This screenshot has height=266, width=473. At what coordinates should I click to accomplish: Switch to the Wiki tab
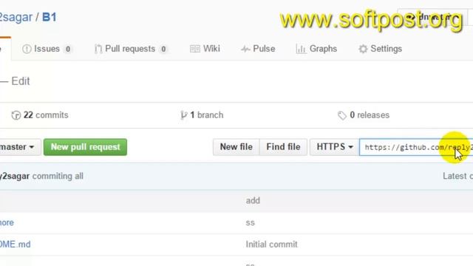click(x=205, y=49)
